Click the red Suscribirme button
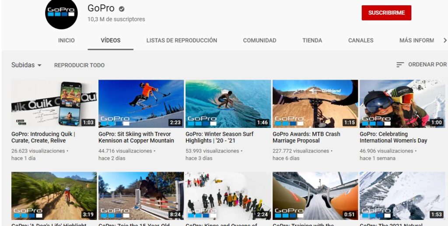448x226 pixels. tap(386, 13)
